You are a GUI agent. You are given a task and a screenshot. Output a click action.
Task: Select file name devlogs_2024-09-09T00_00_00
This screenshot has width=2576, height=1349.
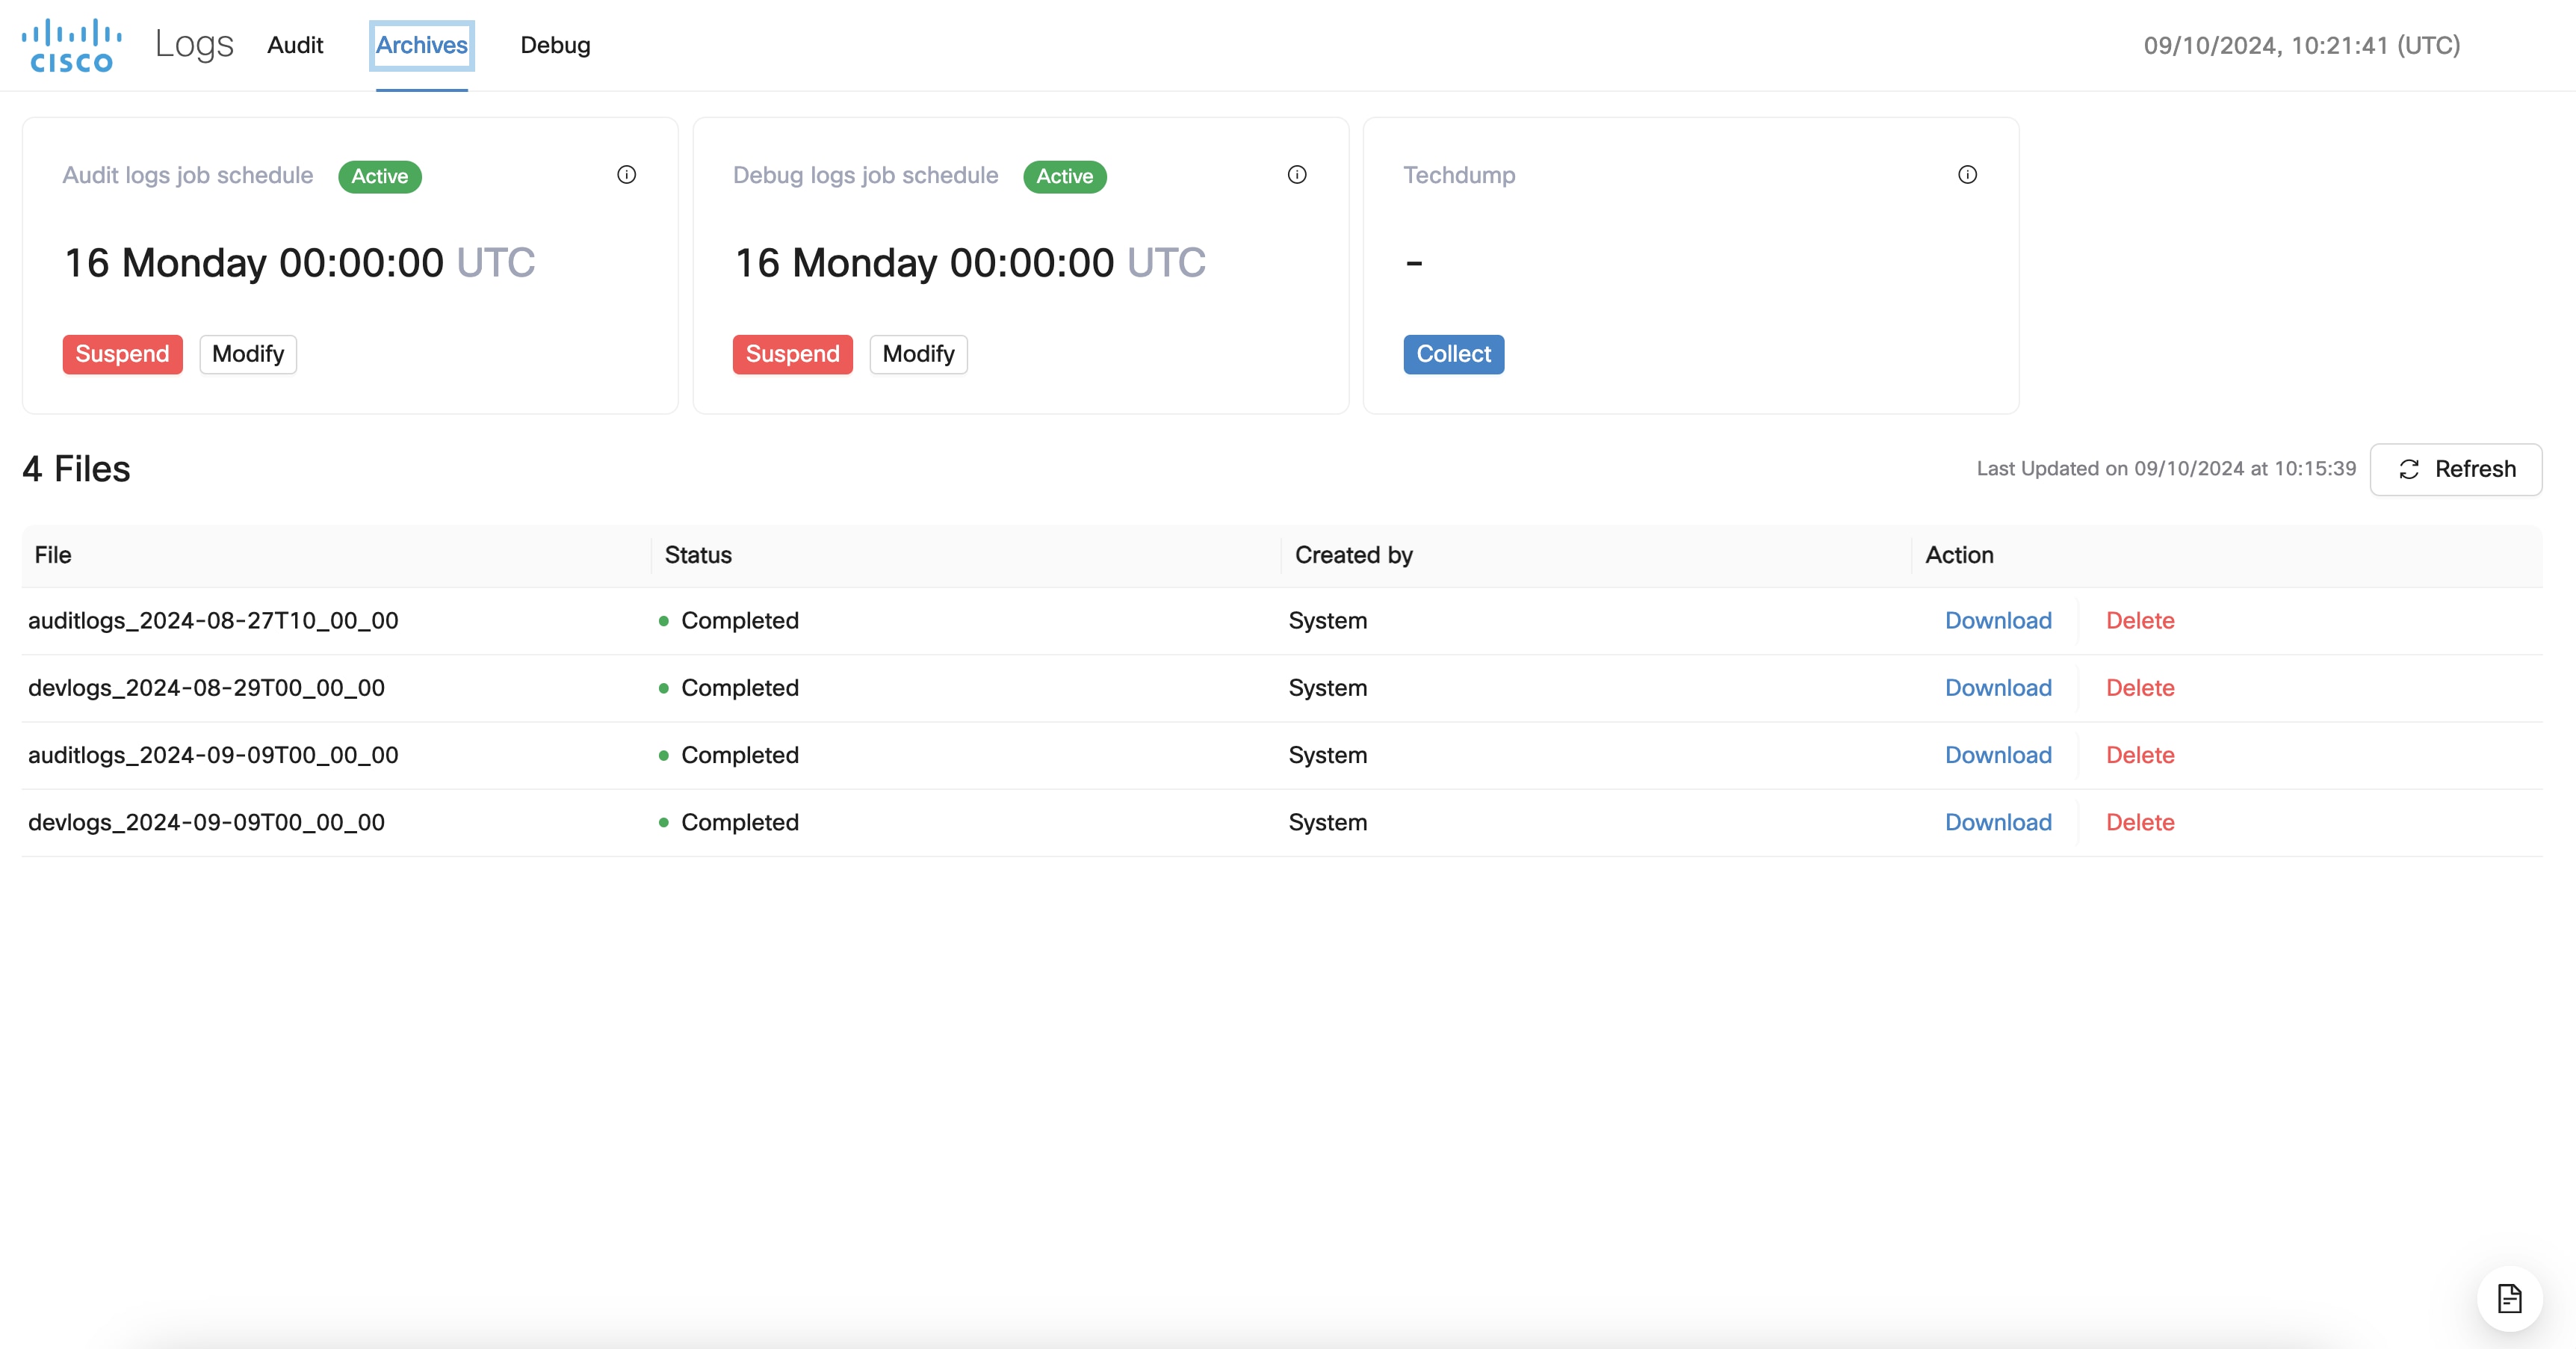pyautogui.click(x=206, y=822)
